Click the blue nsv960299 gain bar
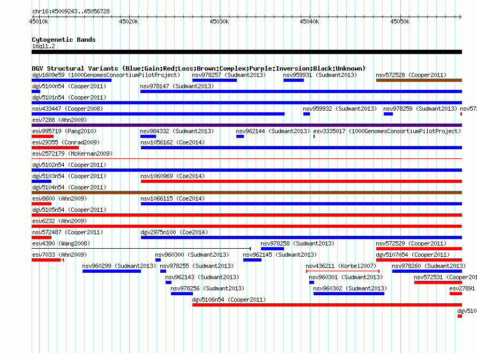The image size is (477, 353). (111, 271)
